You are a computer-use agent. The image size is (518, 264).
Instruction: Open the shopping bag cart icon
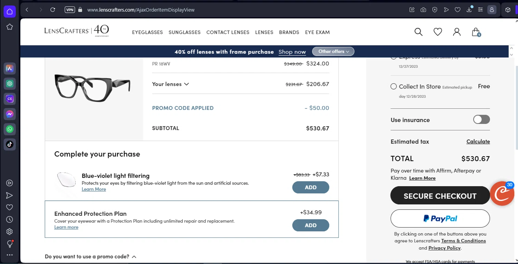tap(476, 32)
